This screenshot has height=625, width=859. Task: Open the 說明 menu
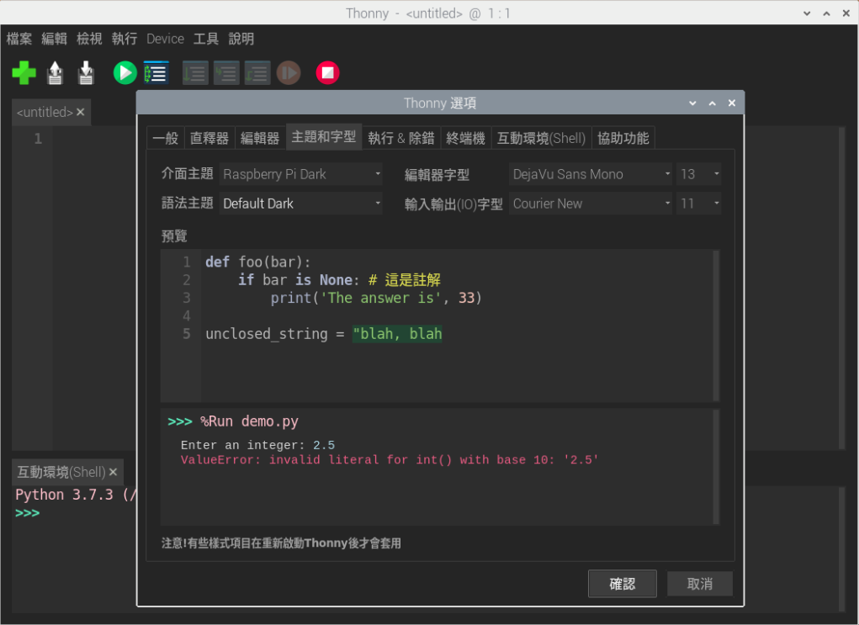pyautogui.click(x=241, y=39)
